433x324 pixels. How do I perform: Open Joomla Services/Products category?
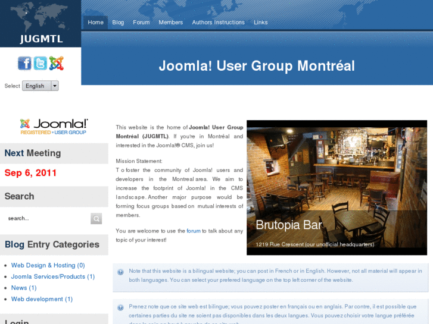[53, 276]
